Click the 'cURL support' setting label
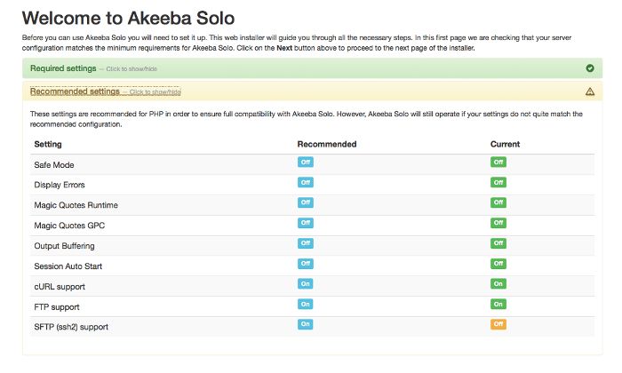Image resolution: width=622 pixels, height=373 pixels. [60, 287]
